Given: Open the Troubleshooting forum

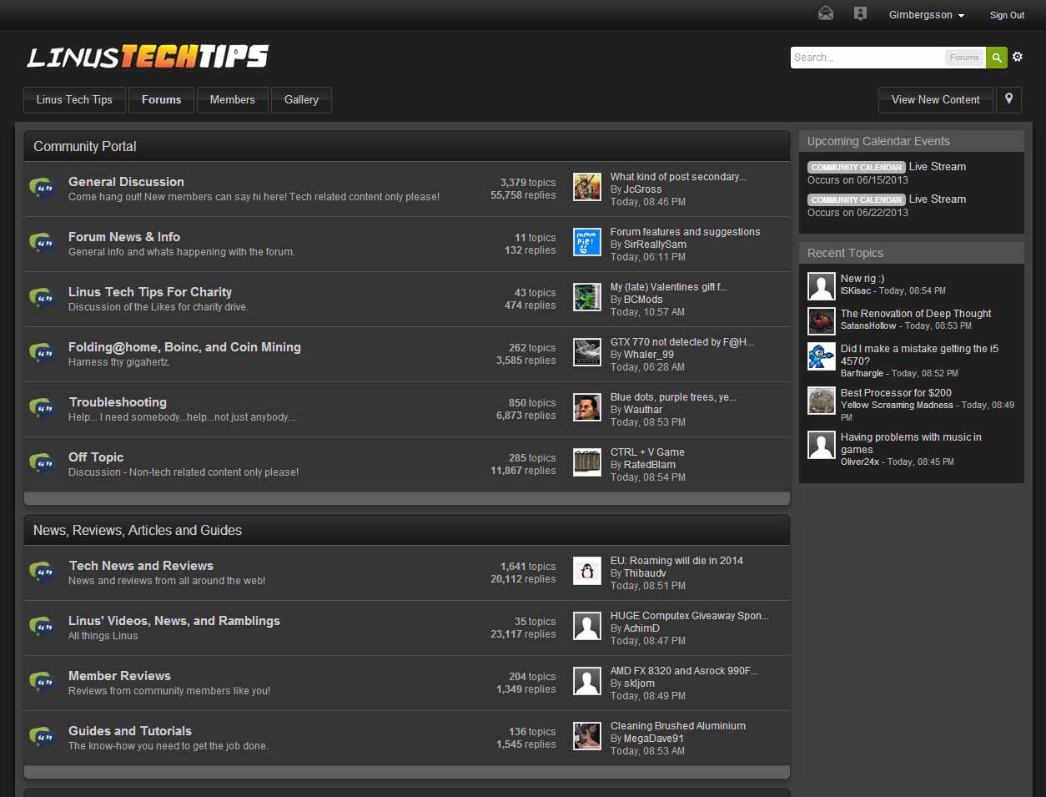Looking at the screenshot, I should (118, 401).
